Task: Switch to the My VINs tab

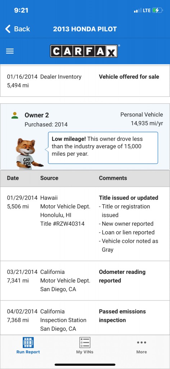Action: 85,346
